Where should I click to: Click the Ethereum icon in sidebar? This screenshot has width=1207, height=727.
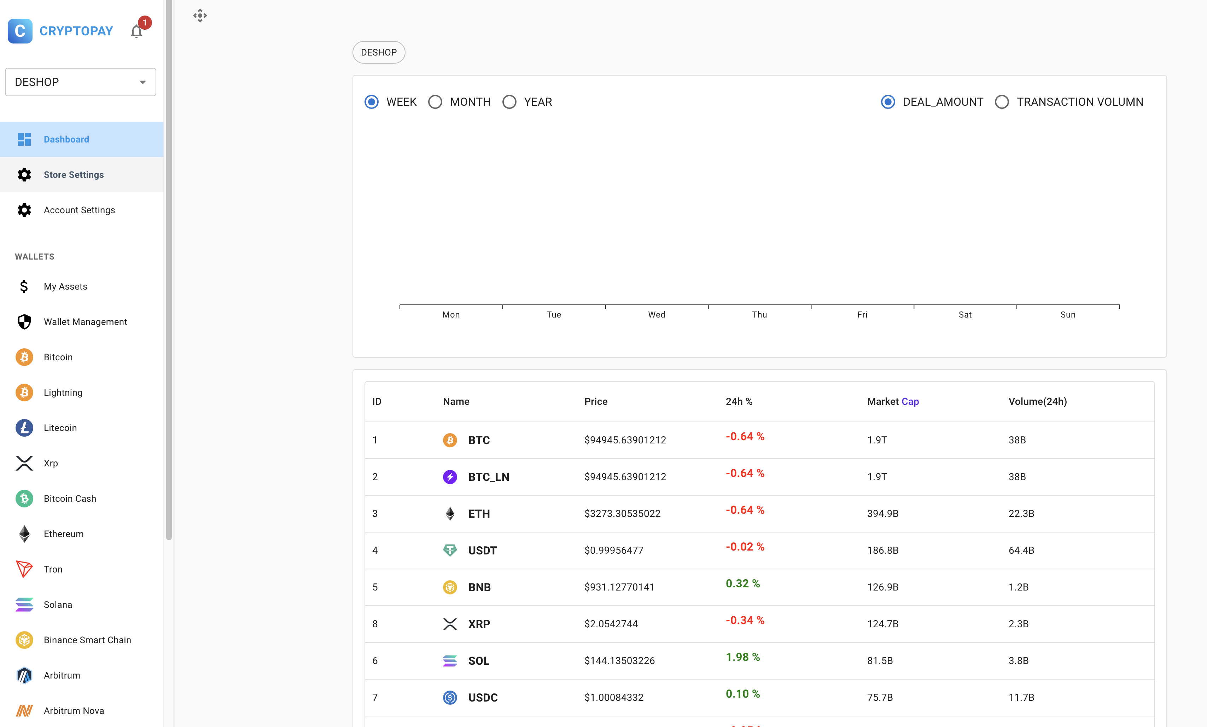coord(24,534)
